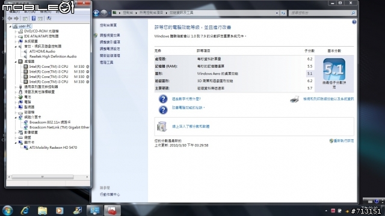Click the 5.1 base score badge
385x216 pixels.
pyautogui.click(x=334, y=69)
